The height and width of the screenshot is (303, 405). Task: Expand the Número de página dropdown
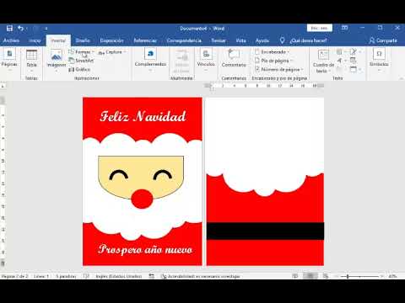coord(279,69)
